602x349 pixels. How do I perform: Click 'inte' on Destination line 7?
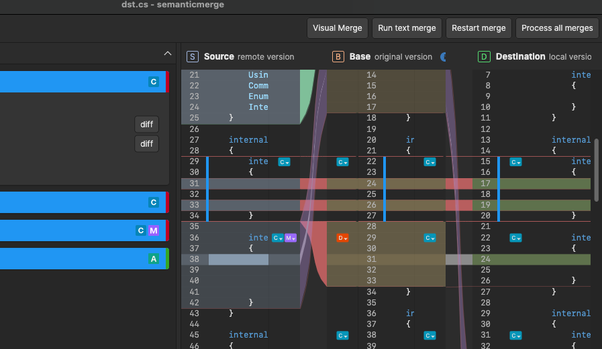point(581,75)
